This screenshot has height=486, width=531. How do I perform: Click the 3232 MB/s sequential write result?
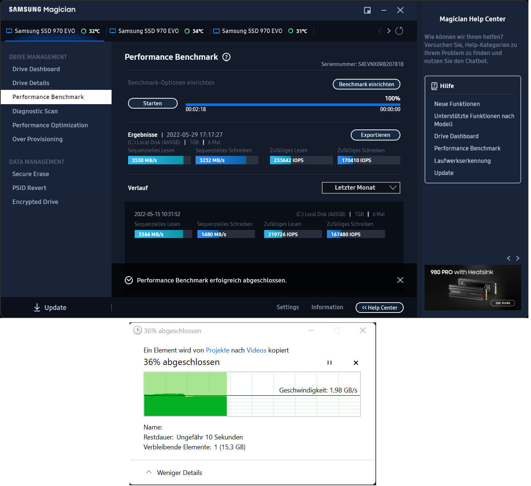tap(227, 160)
